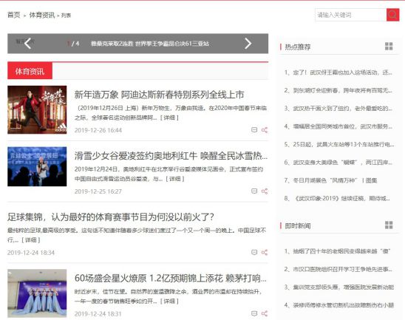Click the red search button icon
The image size is (405, 320).
pyautogui.click(x=392, y=15)
